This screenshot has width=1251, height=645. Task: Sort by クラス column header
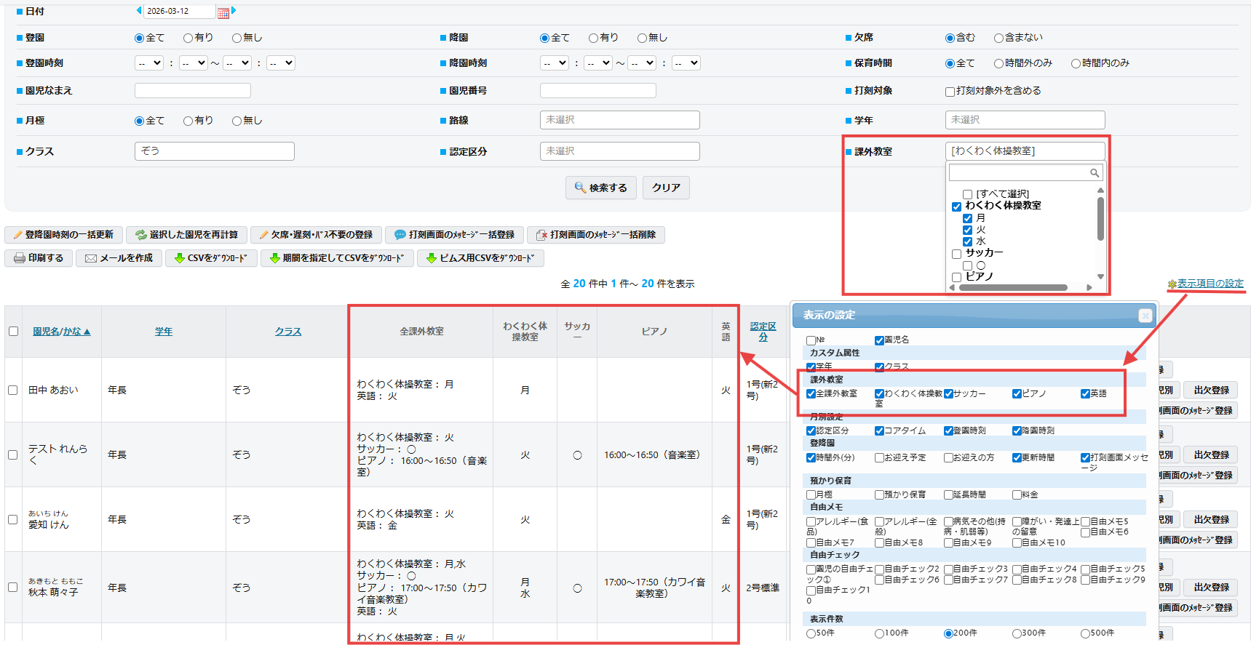tap(288, 332)
